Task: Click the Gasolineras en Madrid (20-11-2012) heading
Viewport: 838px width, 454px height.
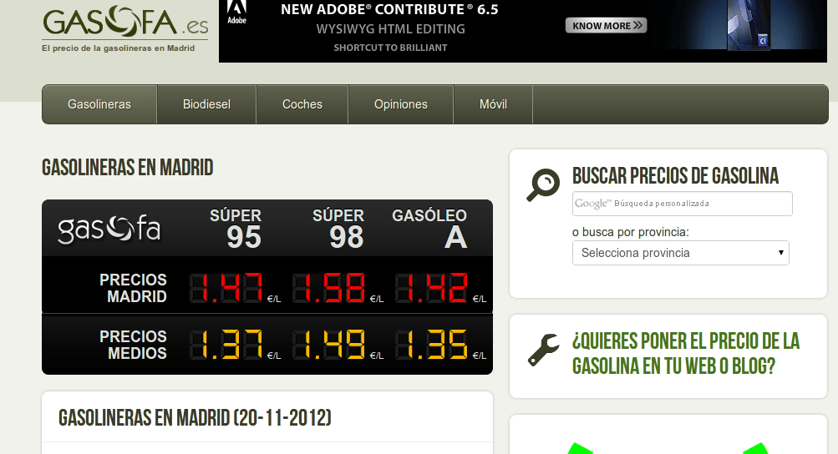Action: point(195,417)
